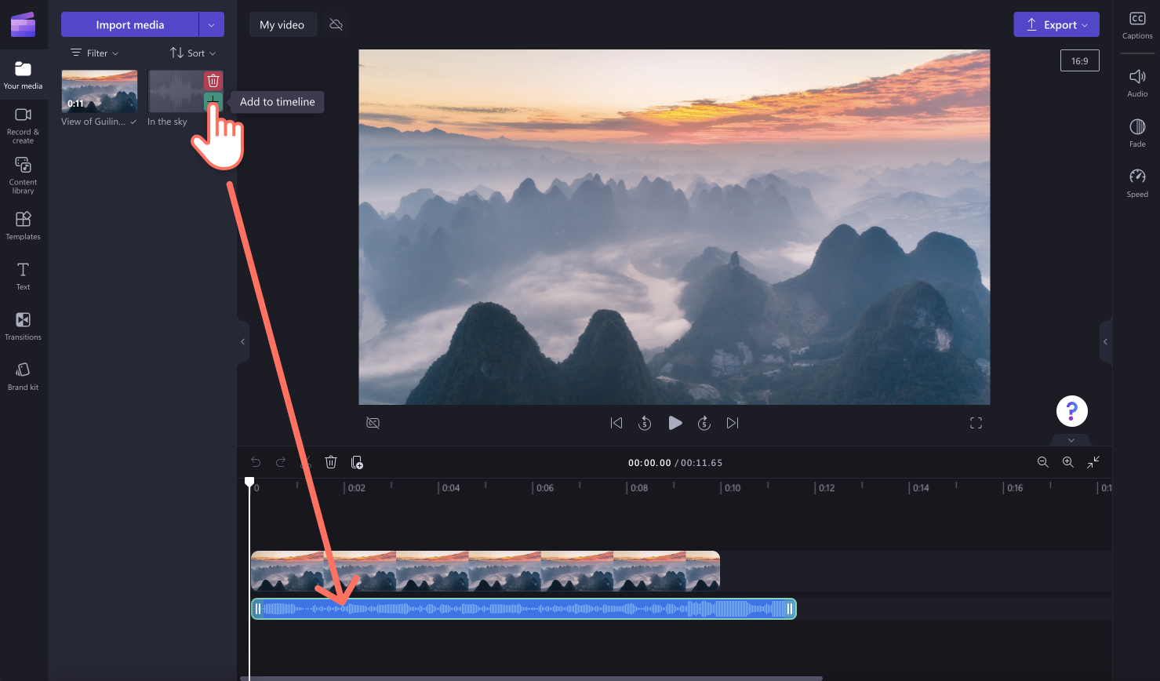This screenshot has height=681, width=1160.
Task: Skip to the beginning of video
Action: [x=616, y=423]
